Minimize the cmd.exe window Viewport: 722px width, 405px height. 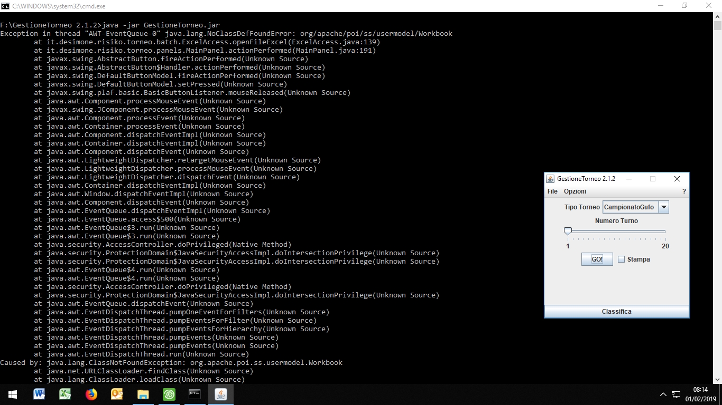coord(660,6)
